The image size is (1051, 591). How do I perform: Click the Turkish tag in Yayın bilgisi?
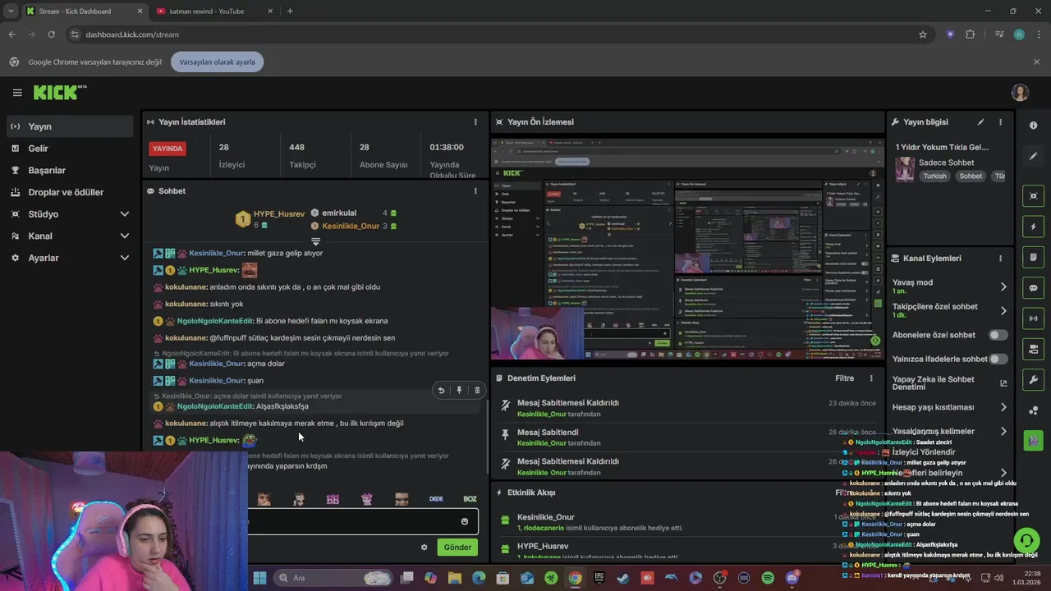coord(934,176)
